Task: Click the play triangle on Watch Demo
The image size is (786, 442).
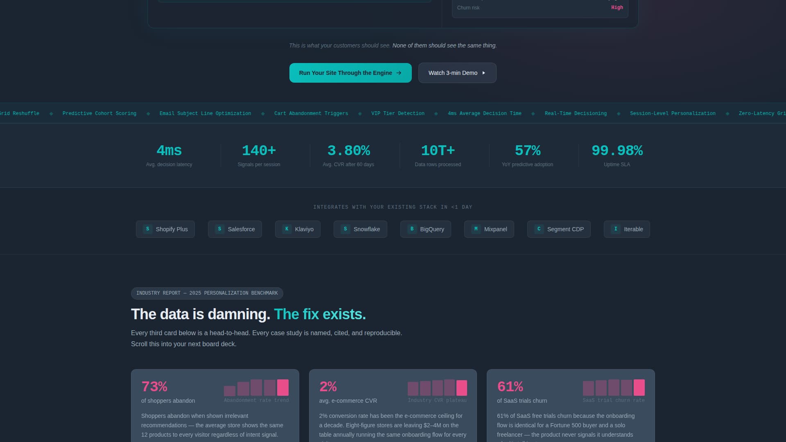Action: 483,73
